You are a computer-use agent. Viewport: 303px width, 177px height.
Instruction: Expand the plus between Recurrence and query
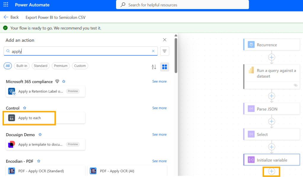coord(271,57)
